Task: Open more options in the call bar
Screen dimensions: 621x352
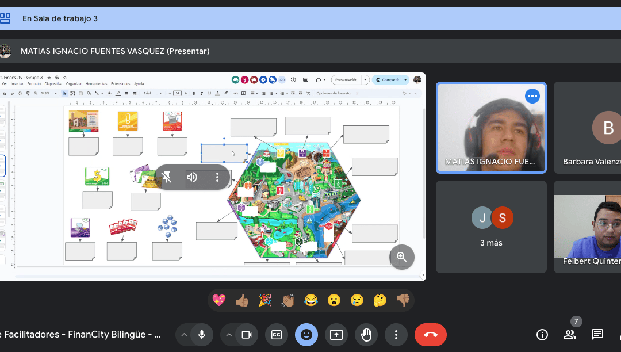Action: pyautogui.click(x=396, y=335)
